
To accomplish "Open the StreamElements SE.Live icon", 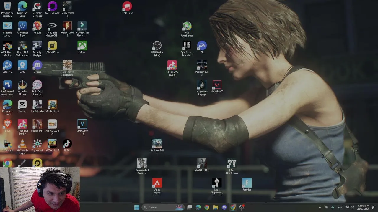I will (22, 88).
